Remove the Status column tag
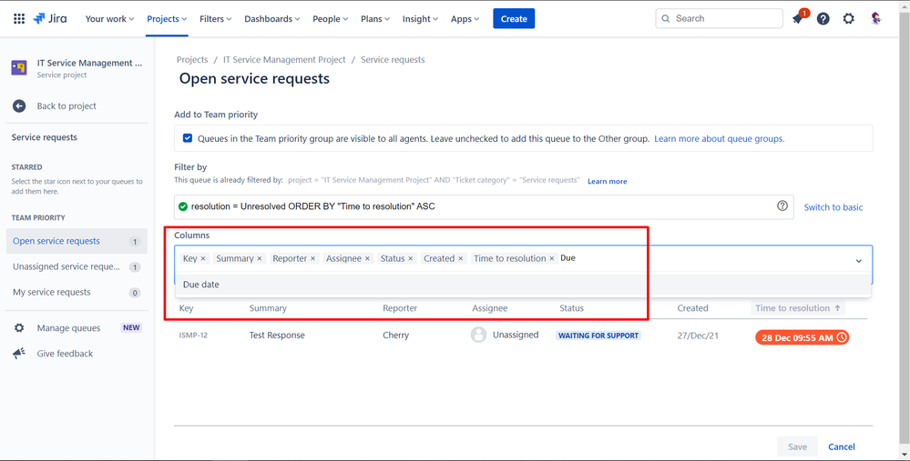This screenshot has width=910, height=461. (x=410, y=259)
